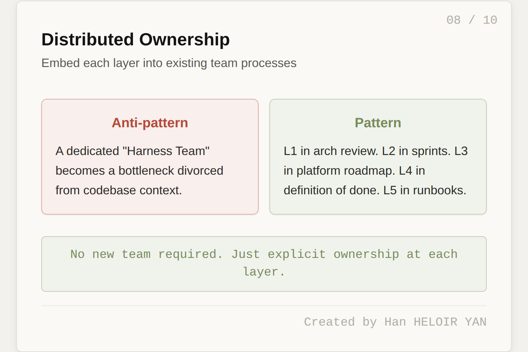Click the subtitle about embedding layers
The width and height of the screenshot is (528, 352).
pos(169,63)
